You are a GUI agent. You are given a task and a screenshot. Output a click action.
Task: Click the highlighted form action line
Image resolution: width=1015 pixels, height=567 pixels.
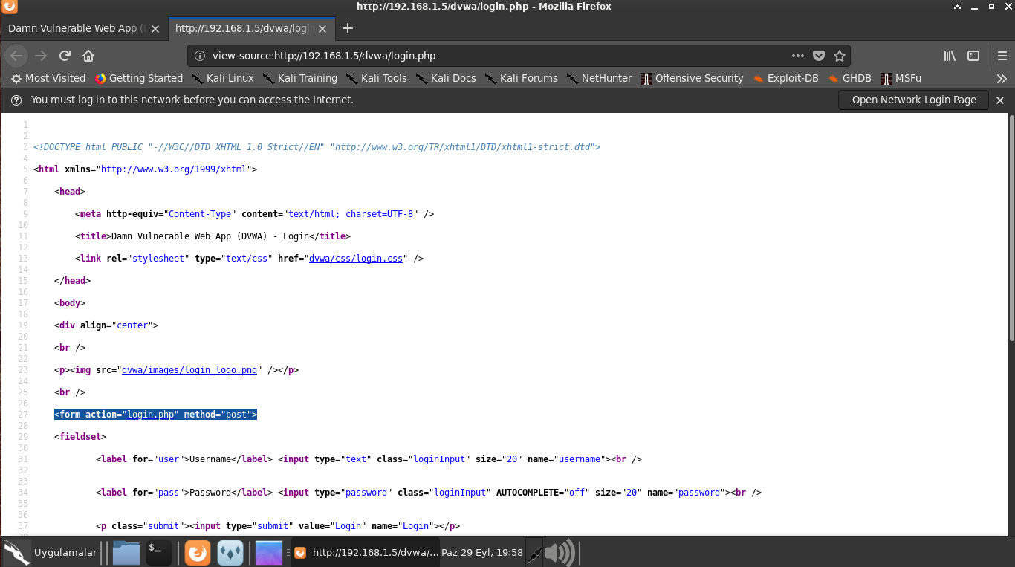(155, 415)
